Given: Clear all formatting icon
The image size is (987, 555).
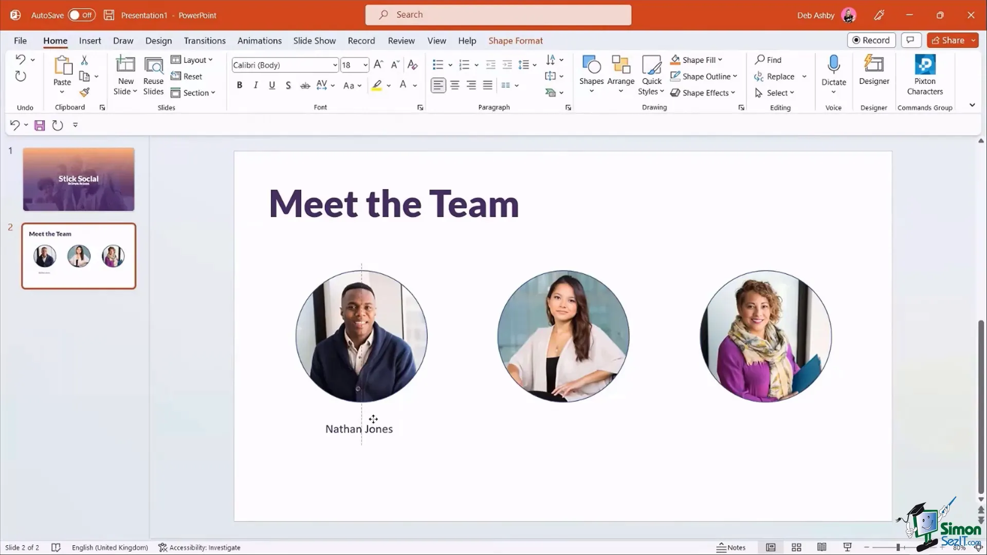Looking at the screenshot, I should pyautogui.click(x=412, y=65).
